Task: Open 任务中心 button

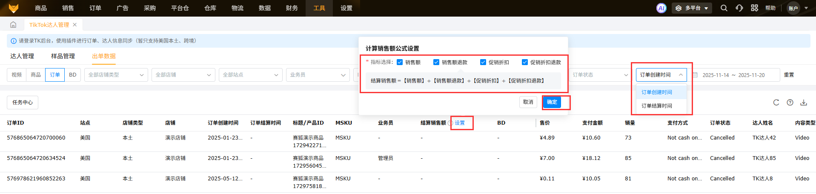Action: (x=23, y=103)
